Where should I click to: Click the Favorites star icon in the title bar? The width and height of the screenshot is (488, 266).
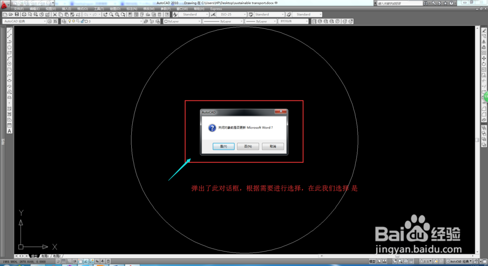coord(446,3)
